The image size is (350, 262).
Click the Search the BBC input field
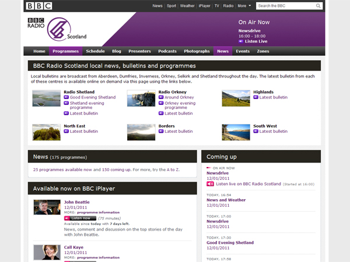286,6
